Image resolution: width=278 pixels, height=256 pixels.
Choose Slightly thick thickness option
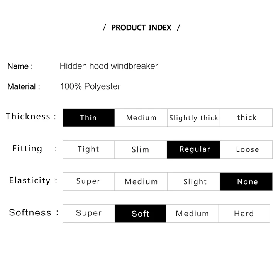tap(193, 117)
